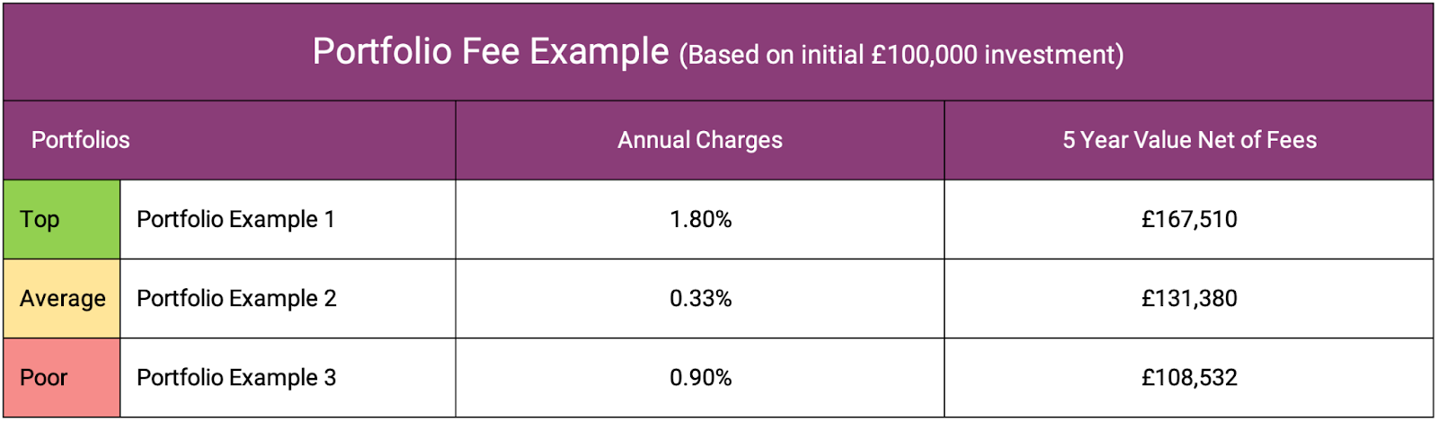Click the Portfolio Example 1 cell
Image resolution: width=1438 pixels, height=422 pixels.
235,220
